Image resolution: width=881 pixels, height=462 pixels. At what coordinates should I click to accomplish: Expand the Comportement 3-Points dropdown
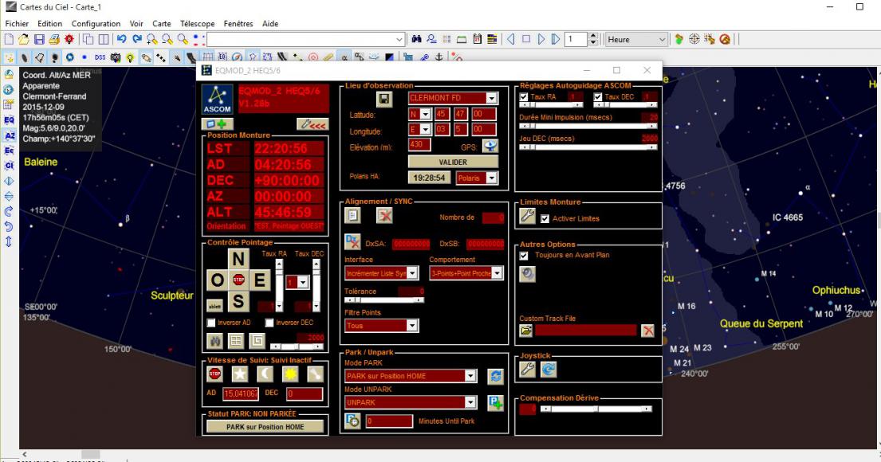[498, 273]
